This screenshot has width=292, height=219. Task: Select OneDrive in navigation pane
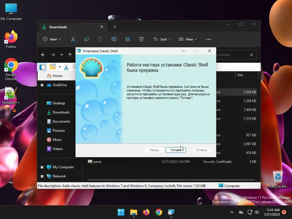[x=60, y=85]
